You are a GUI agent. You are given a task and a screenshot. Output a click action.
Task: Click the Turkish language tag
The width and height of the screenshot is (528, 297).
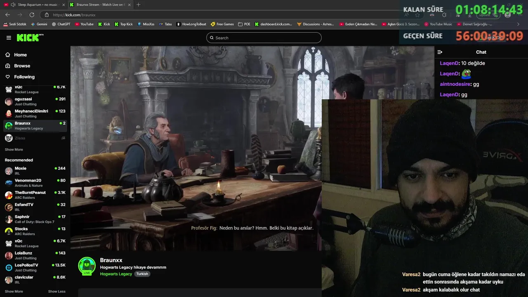click(x=142, y=274)
